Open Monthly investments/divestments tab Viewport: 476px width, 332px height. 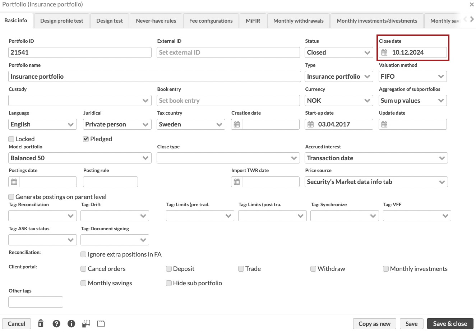coord(377,21)
